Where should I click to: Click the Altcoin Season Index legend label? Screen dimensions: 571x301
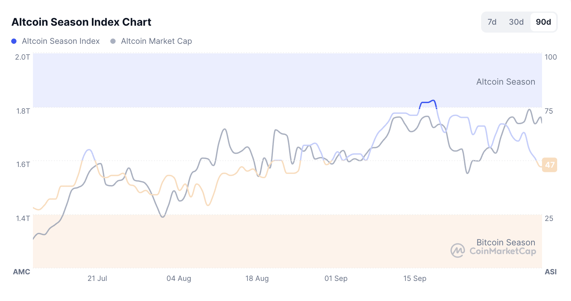click(x=61, y=41)
